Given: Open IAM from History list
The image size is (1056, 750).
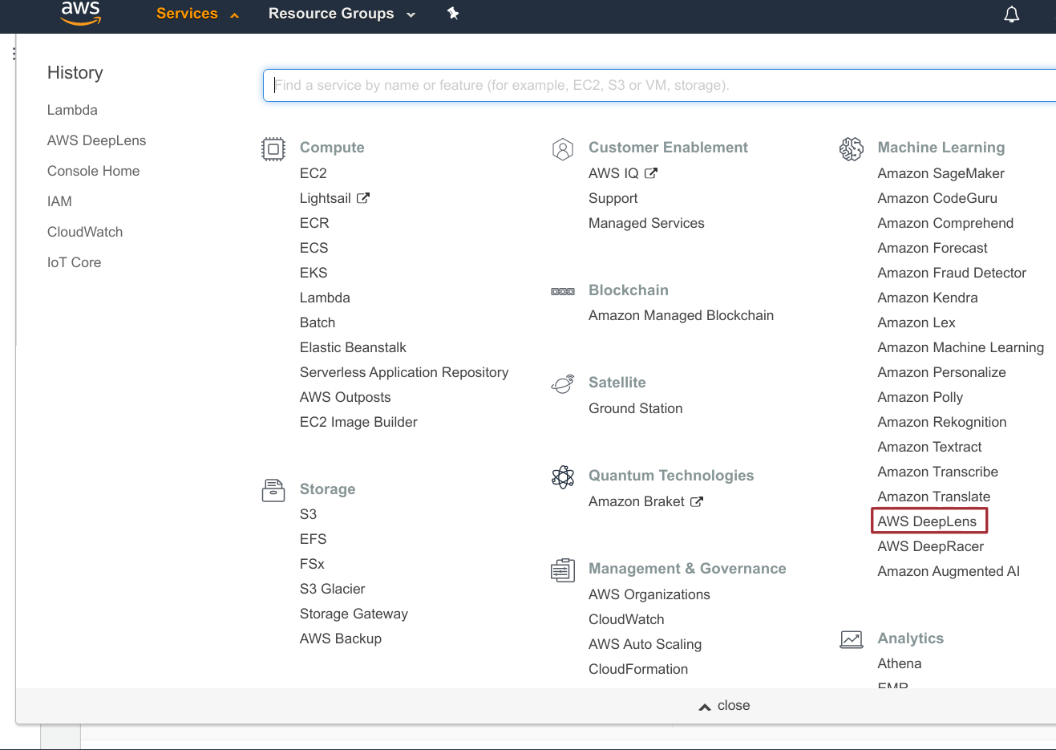Looking at the screenshot, I should point(59,201).
